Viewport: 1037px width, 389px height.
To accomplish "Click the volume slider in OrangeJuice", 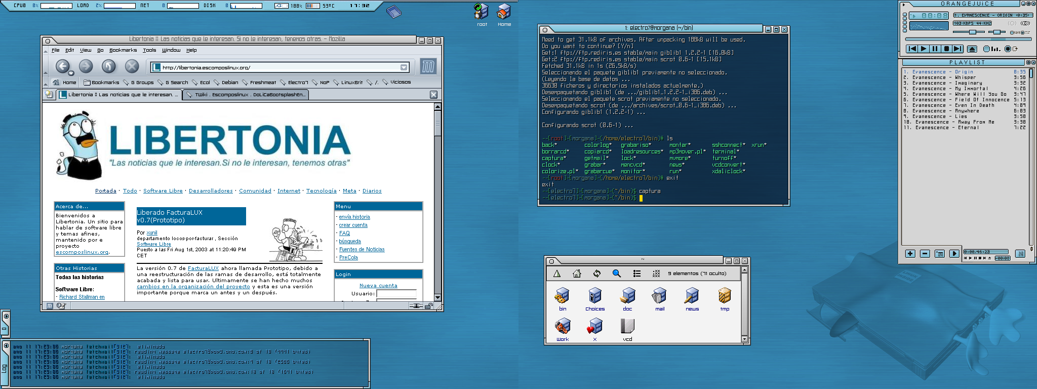I will point(969,32).
